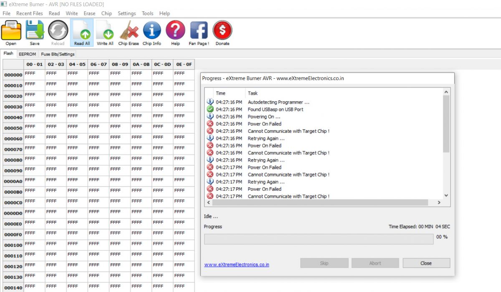Click the log list up scroll arrow
Viewport: 501px width, 292px height.
(x=446, y=92)
